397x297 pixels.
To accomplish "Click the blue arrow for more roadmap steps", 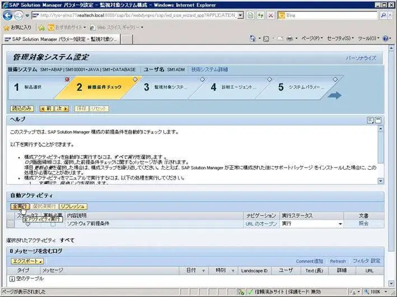I will [x=334, y=95].
